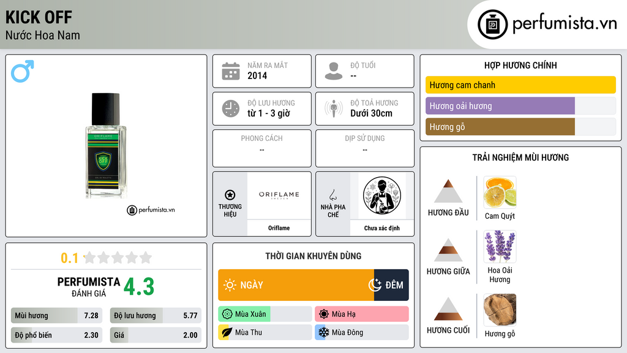Click the clock icon beside Độ lưu hương

(231, 108)
